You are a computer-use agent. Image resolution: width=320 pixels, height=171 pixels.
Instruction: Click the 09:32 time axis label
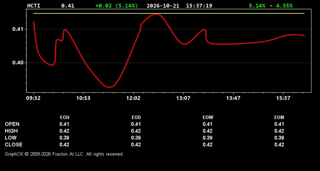click(33, 98)
